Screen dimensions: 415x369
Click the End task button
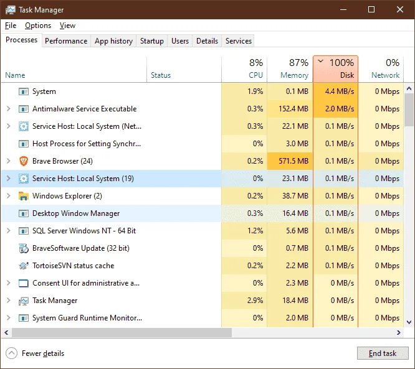tap(383, 353)
